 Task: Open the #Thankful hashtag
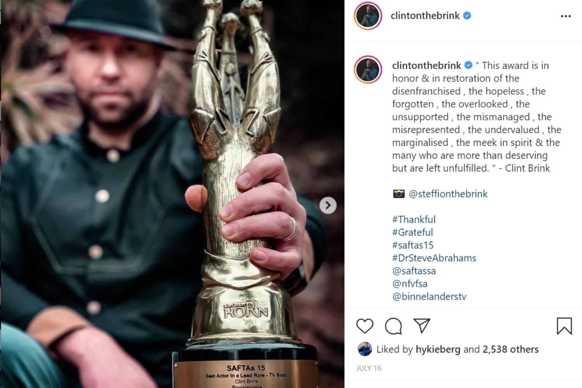tap(414, 219)
